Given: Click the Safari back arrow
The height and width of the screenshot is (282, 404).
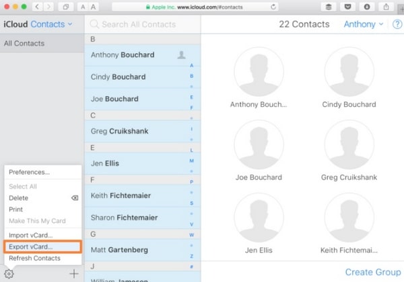Looking at the screenshot, I should (x=37, y=7).
